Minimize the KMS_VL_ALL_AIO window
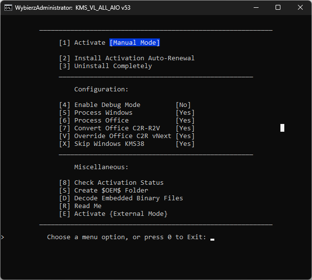312x280 pixels. 256,8
